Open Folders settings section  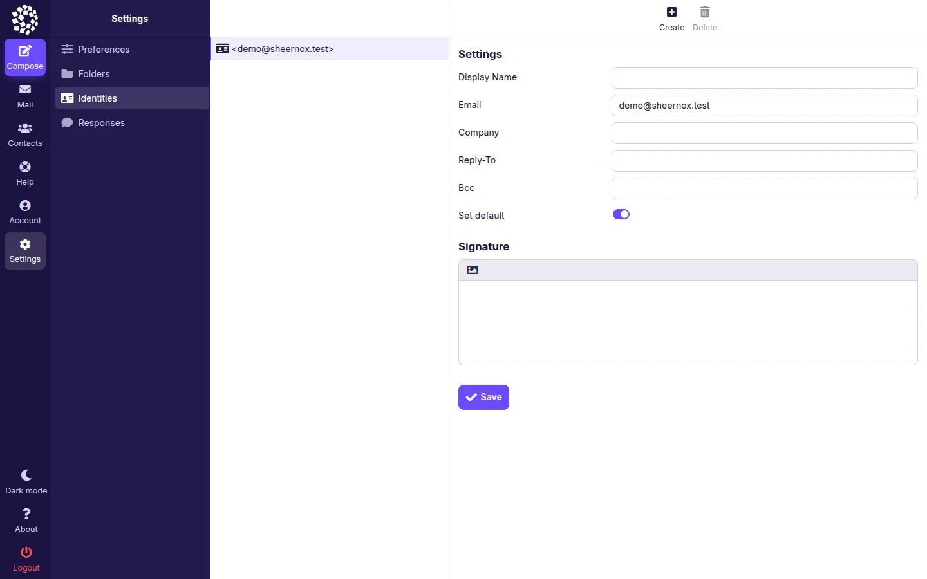pos(132,74)
